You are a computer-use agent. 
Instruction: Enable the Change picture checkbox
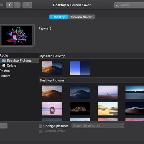pos(40,126)
